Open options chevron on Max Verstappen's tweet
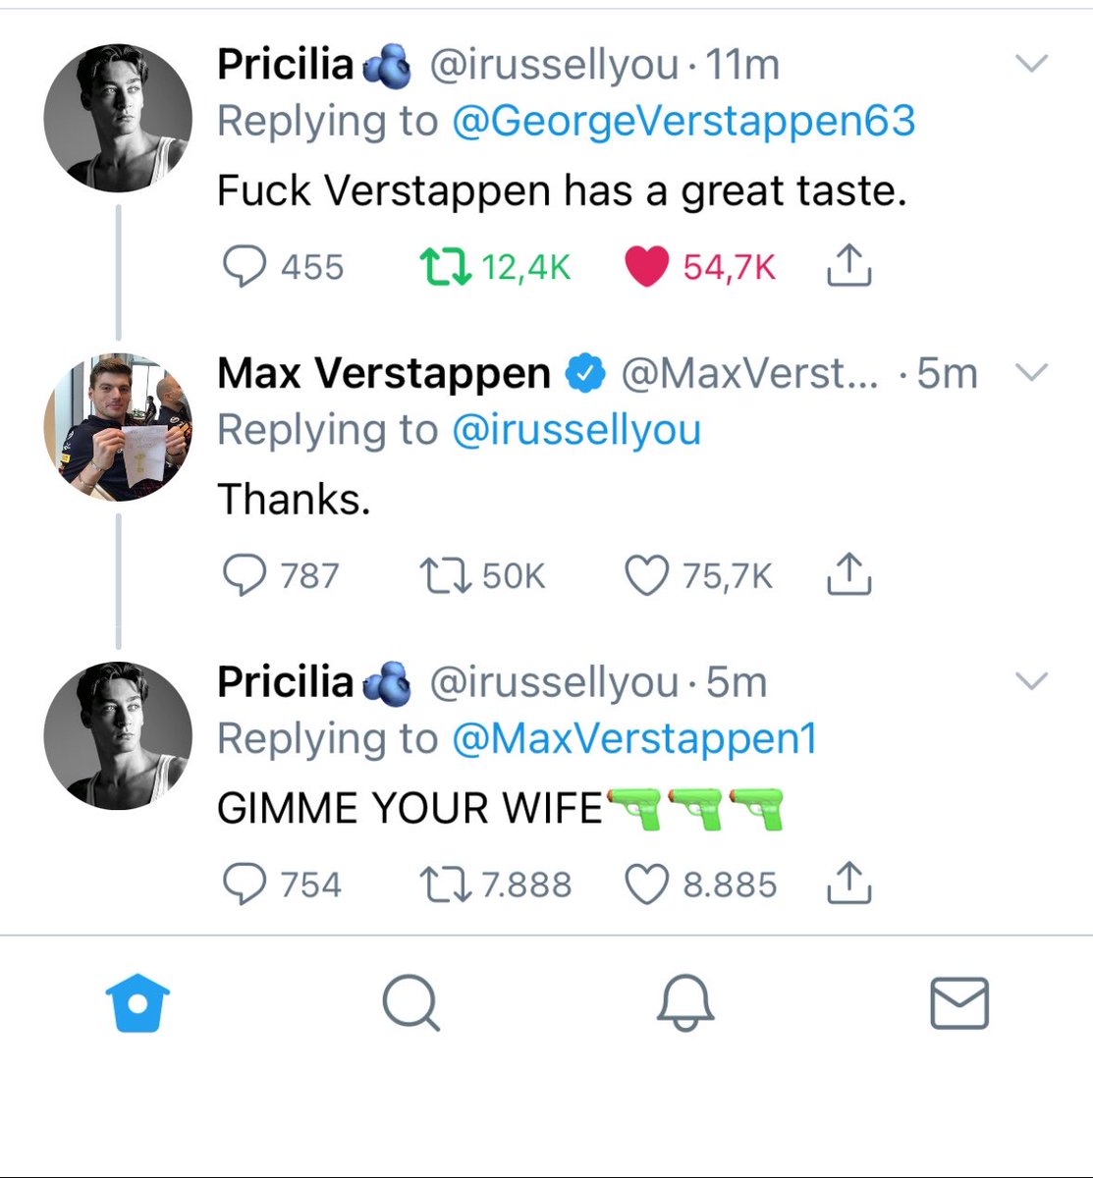Screen dimensions: 1093x1178 point(1031,373)
